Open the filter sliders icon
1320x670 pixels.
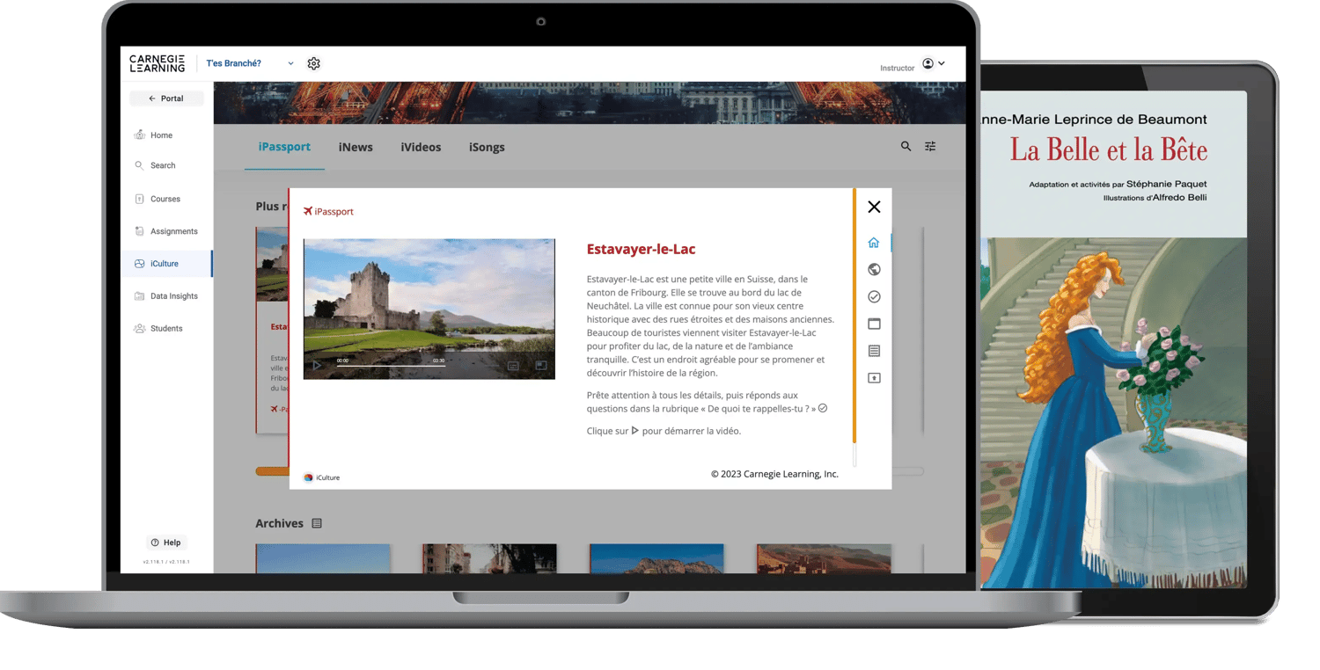[930, 147]
